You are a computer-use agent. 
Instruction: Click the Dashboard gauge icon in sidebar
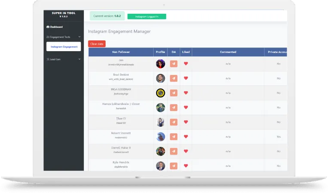[48, 27]
